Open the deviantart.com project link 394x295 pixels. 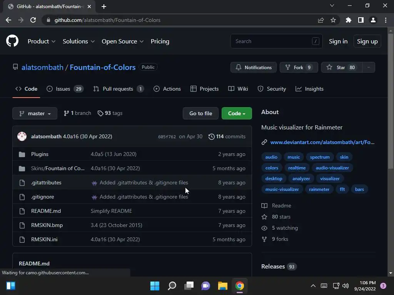[322, 142]
